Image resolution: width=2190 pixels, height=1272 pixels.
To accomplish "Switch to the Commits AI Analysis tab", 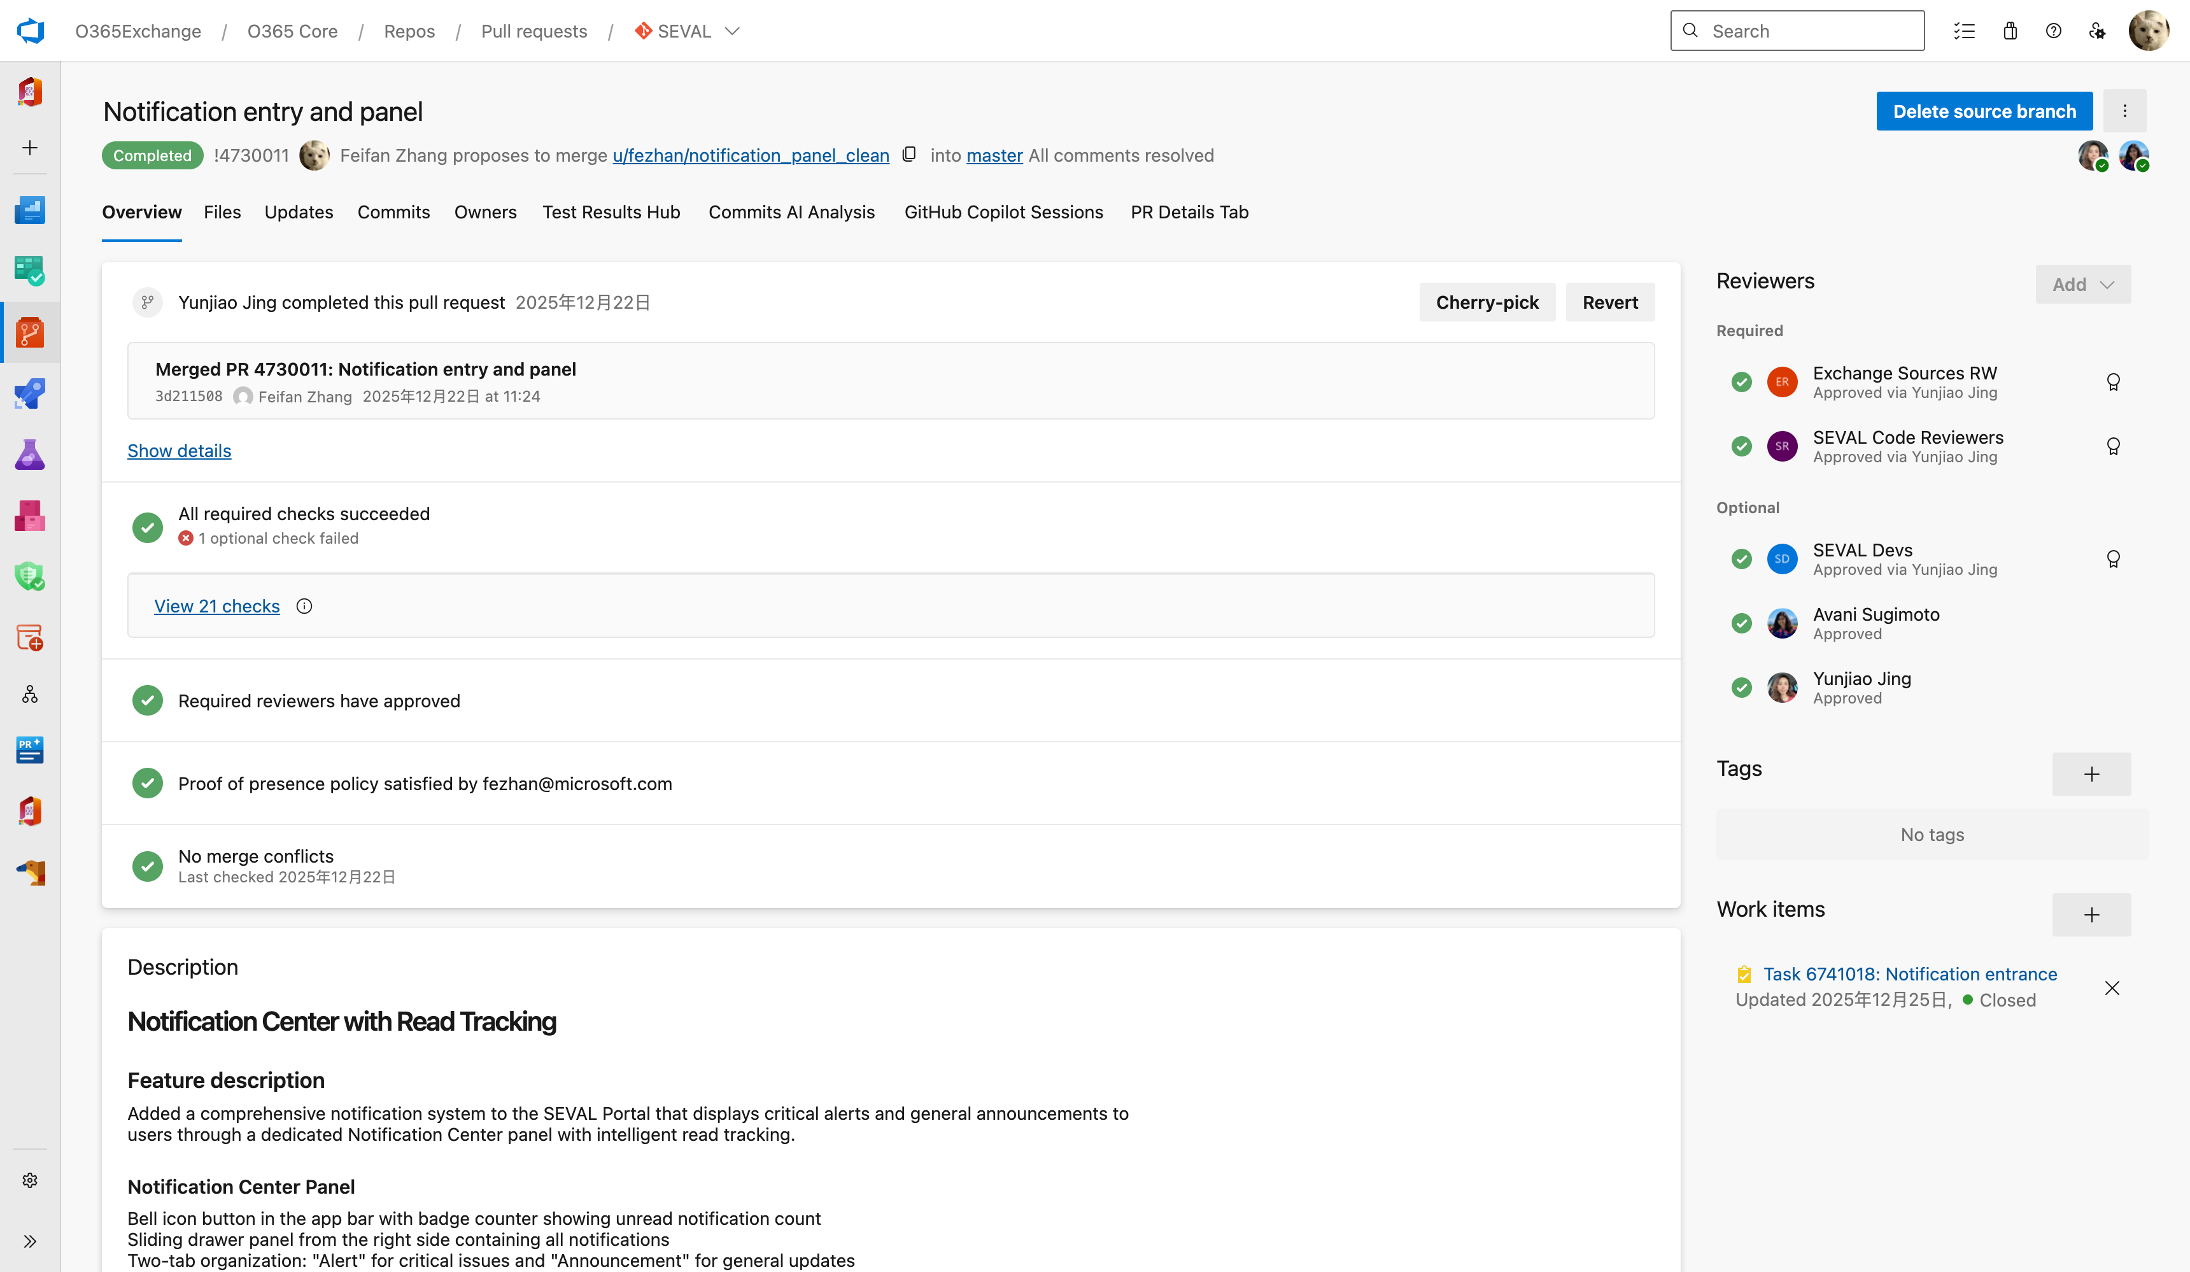I will [791, 212].
